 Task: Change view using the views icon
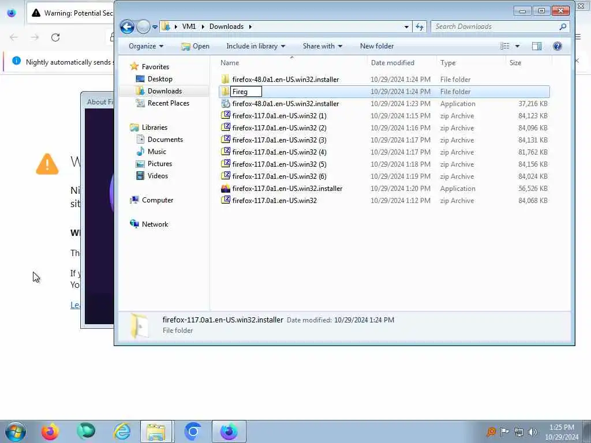tap(504, 46)
